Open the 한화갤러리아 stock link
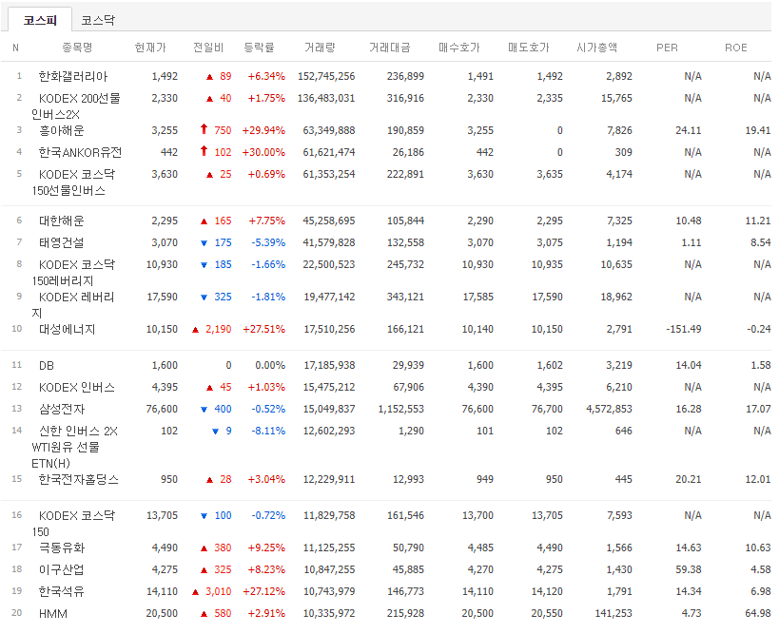This screenshot has height=634, width=779. coord(73,76)
